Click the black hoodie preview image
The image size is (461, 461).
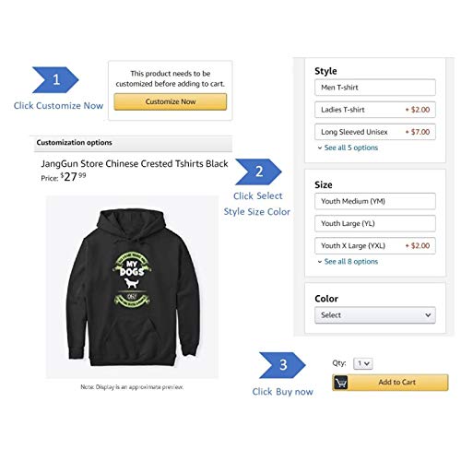click(x=132, y=288)
